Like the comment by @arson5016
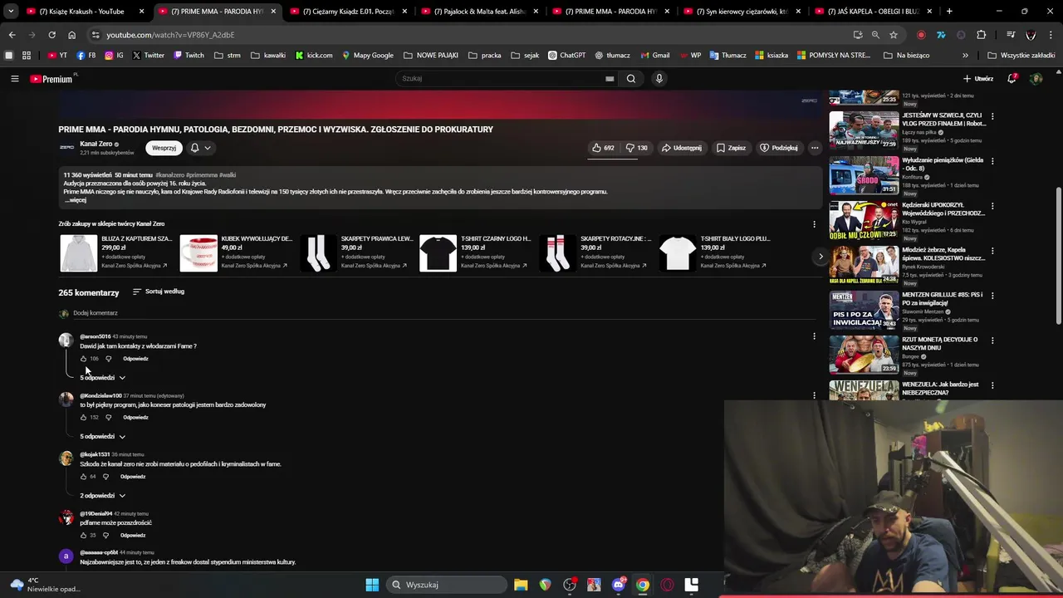The image size is (1063, 598). (83, 359)
